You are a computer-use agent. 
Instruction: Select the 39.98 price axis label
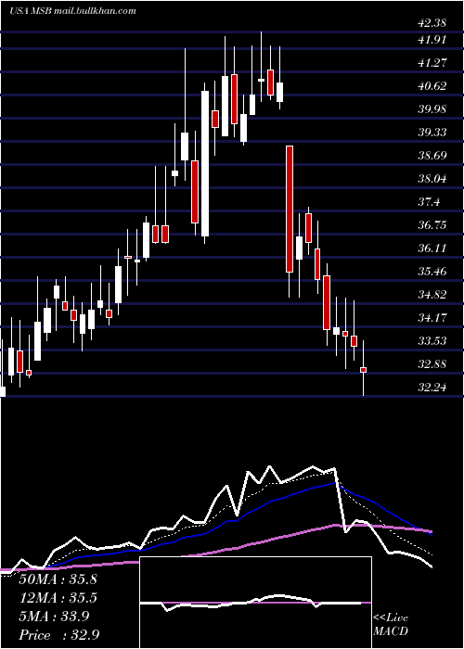(432, 109)
